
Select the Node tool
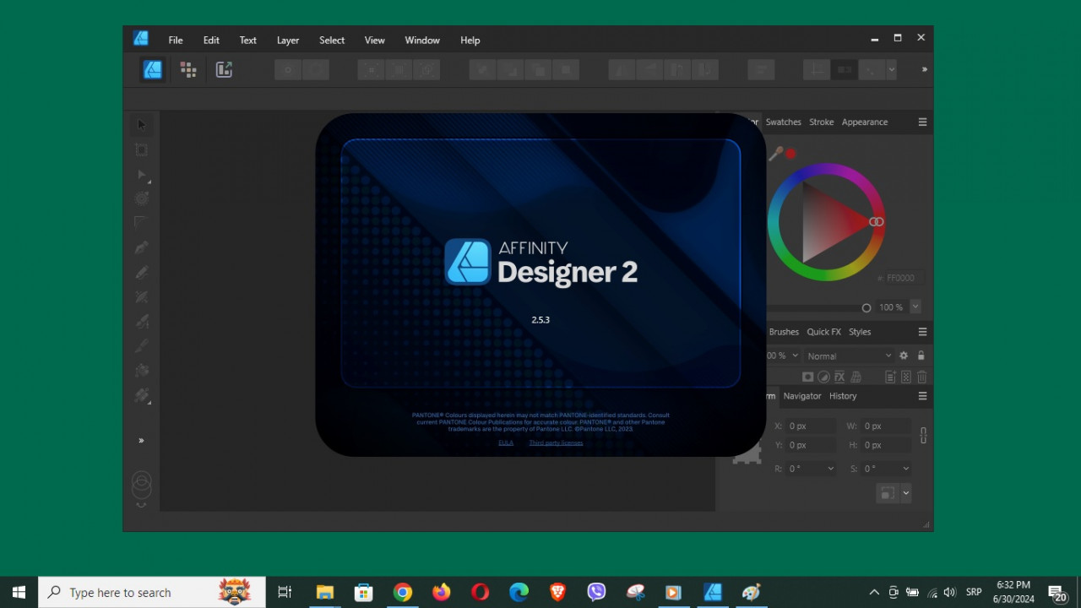[141, 174]
